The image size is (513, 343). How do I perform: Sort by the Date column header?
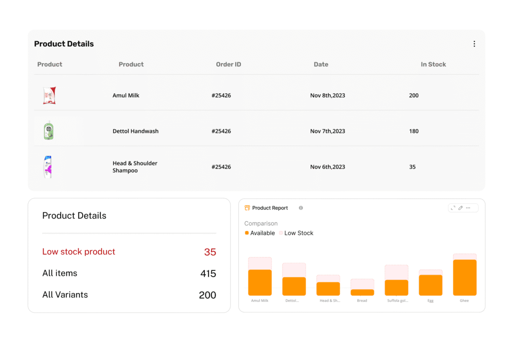coord(321,64)
